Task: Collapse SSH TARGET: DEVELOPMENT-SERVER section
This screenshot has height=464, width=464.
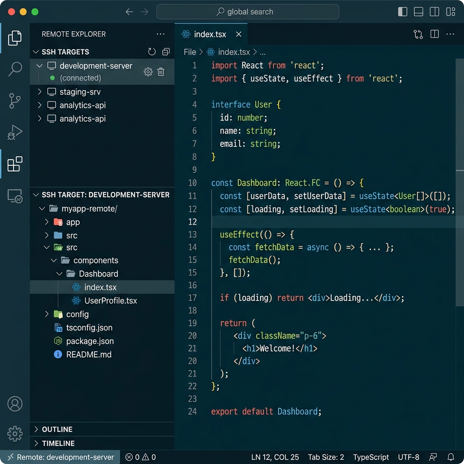Action: click(x=36, y=195)
